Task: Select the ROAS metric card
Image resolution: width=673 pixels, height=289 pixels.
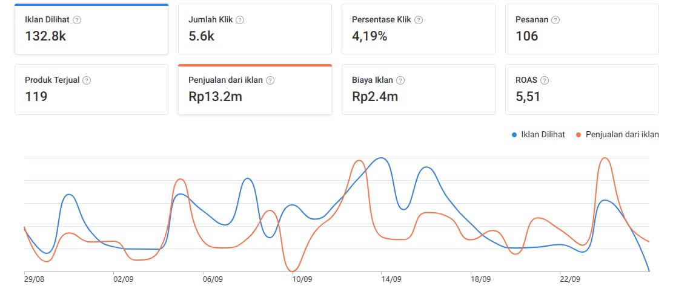Action: coord(582,89)
